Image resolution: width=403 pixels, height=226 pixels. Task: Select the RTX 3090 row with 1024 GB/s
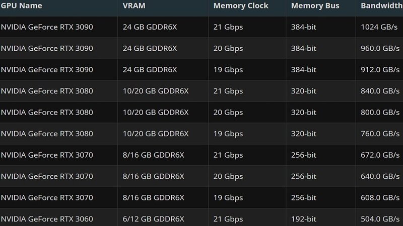(201, 27)
